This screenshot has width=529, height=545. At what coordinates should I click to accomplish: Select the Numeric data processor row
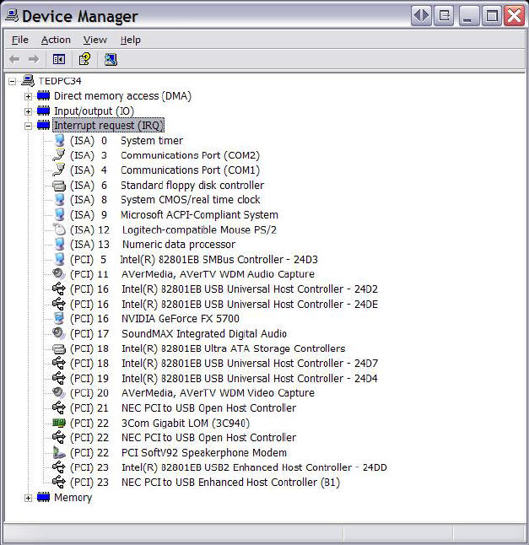[x=153, y=245]
